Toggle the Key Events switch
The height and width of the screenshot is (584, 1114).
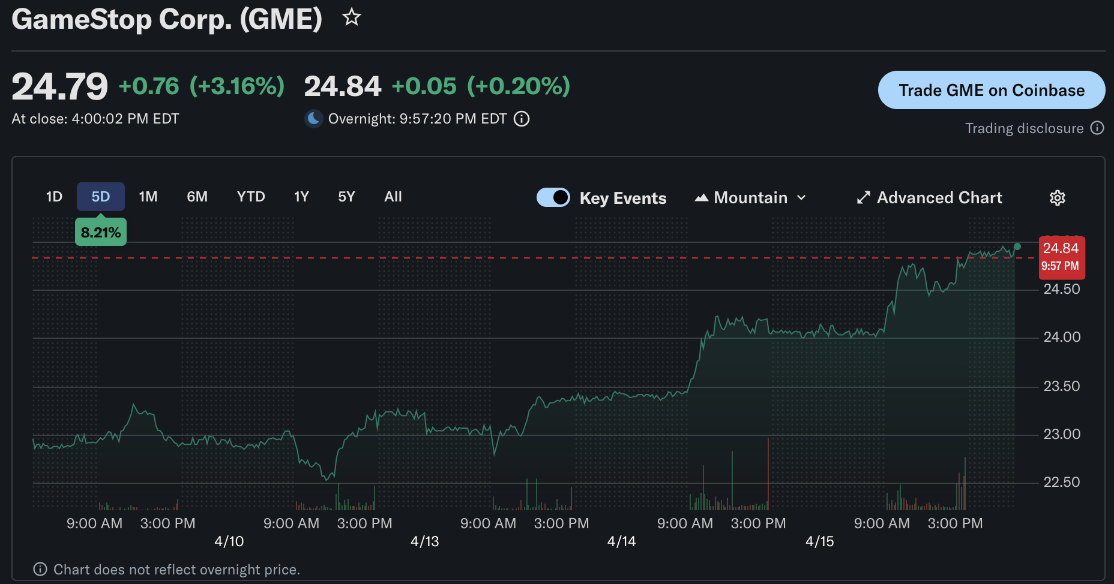pos(553,197)
